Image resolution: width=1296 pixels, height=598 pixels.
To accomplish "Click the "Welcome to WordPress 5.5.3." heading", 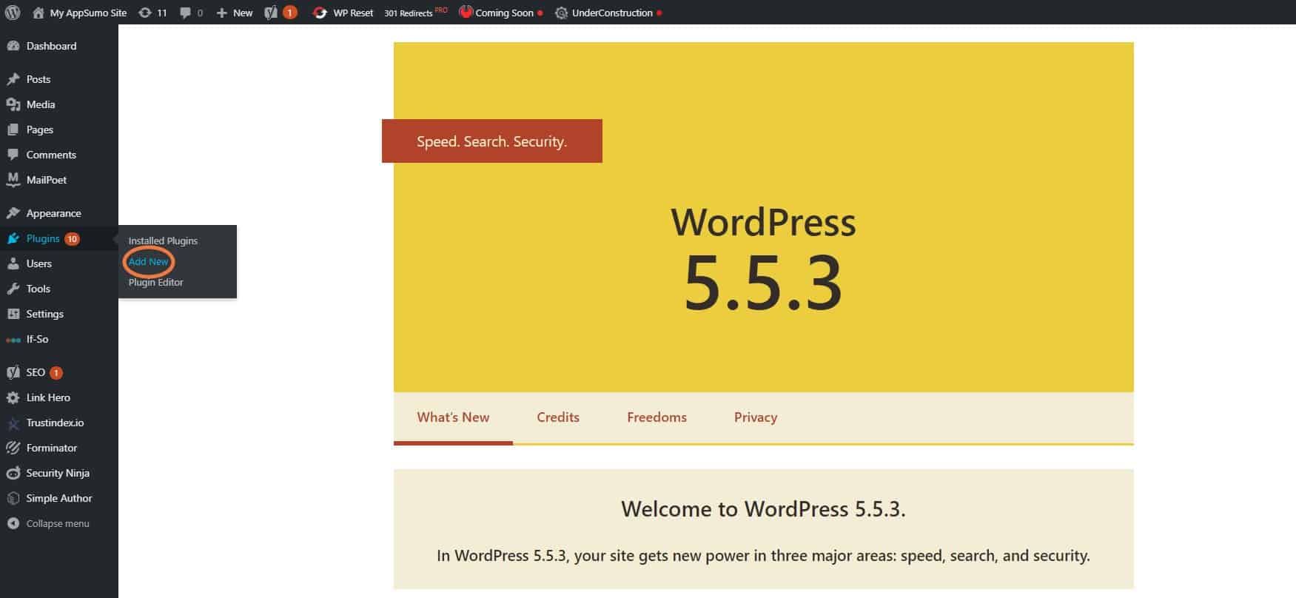I will [763, 509].
